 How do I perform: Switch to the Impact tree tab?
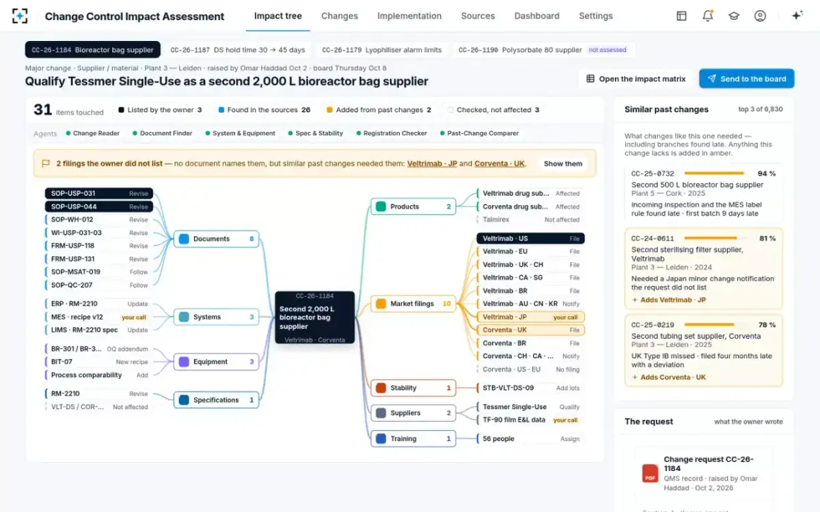tap(278, 16)
